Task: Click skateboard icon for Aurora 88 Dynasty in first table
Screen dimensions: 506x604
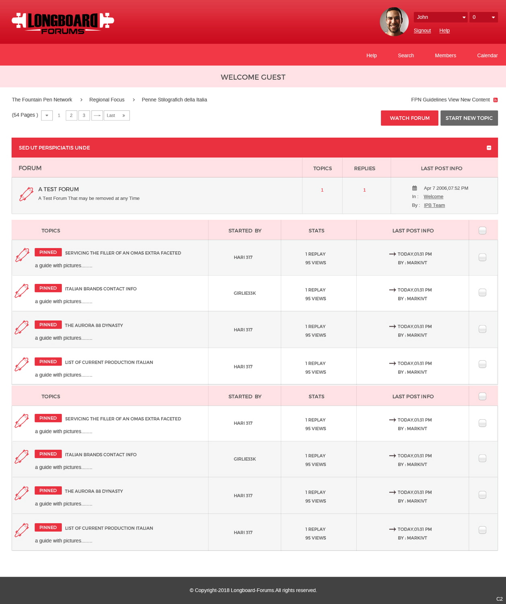Action: point(22,327)
